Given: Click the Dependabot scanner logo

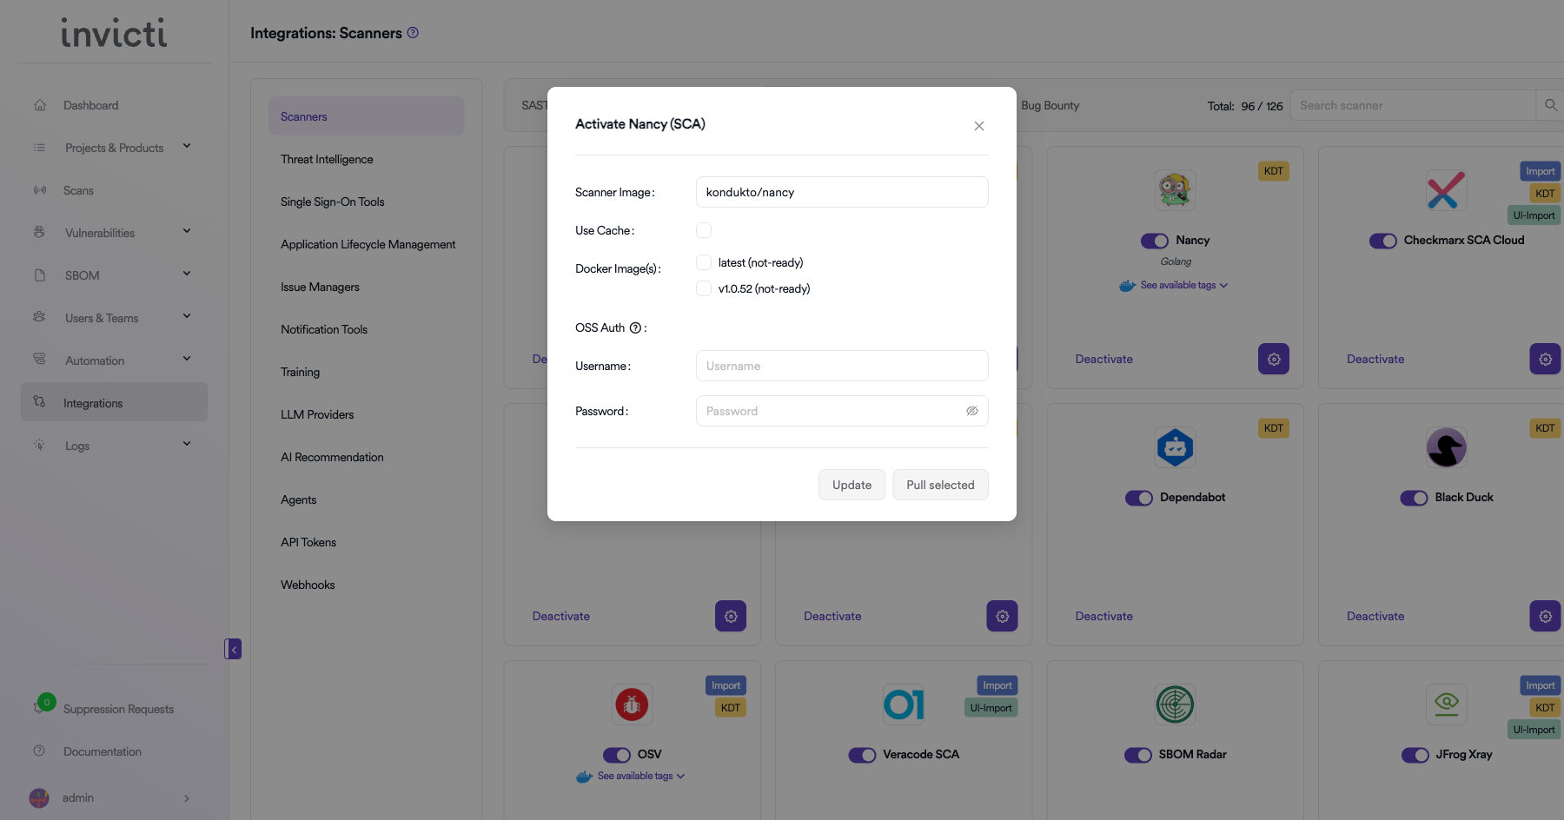Looking at the screenshot, I should pyautogui.click(x=1175, y=448).
